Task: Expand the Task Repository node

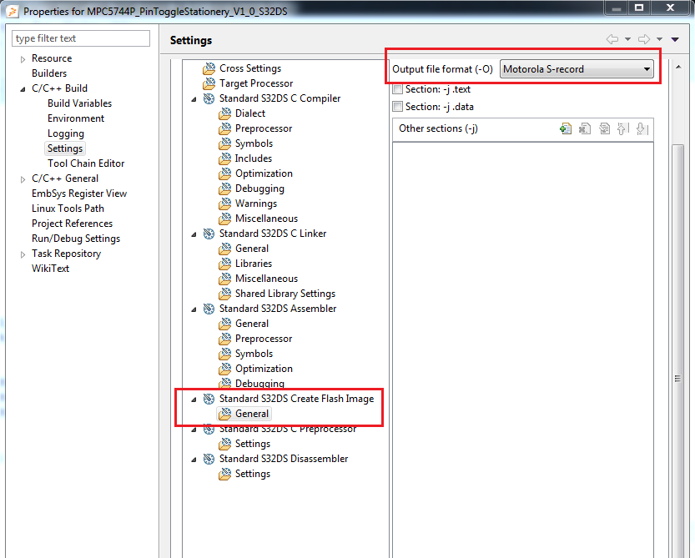Action: click(23, 254)
